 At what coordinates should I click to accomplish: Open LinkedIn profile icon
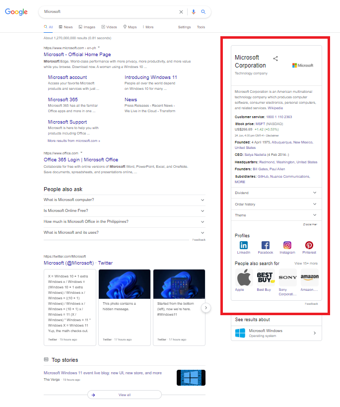[243, 245]
